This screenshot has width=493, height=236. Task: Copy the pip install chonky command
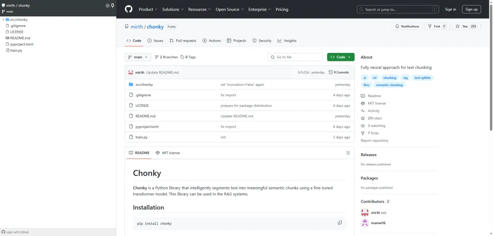coord(340,222)
